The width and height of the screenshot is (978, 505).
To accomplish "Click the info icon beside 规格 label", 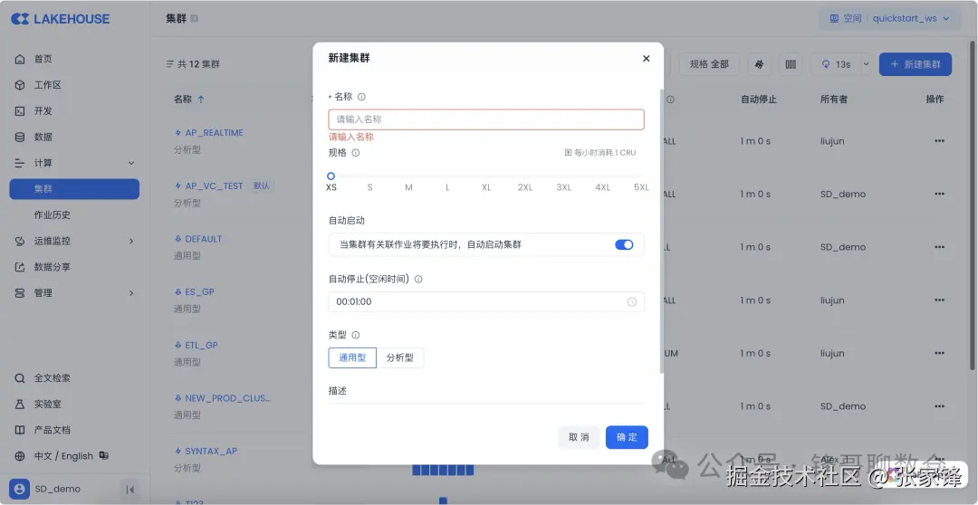I will tap(356, 153).
